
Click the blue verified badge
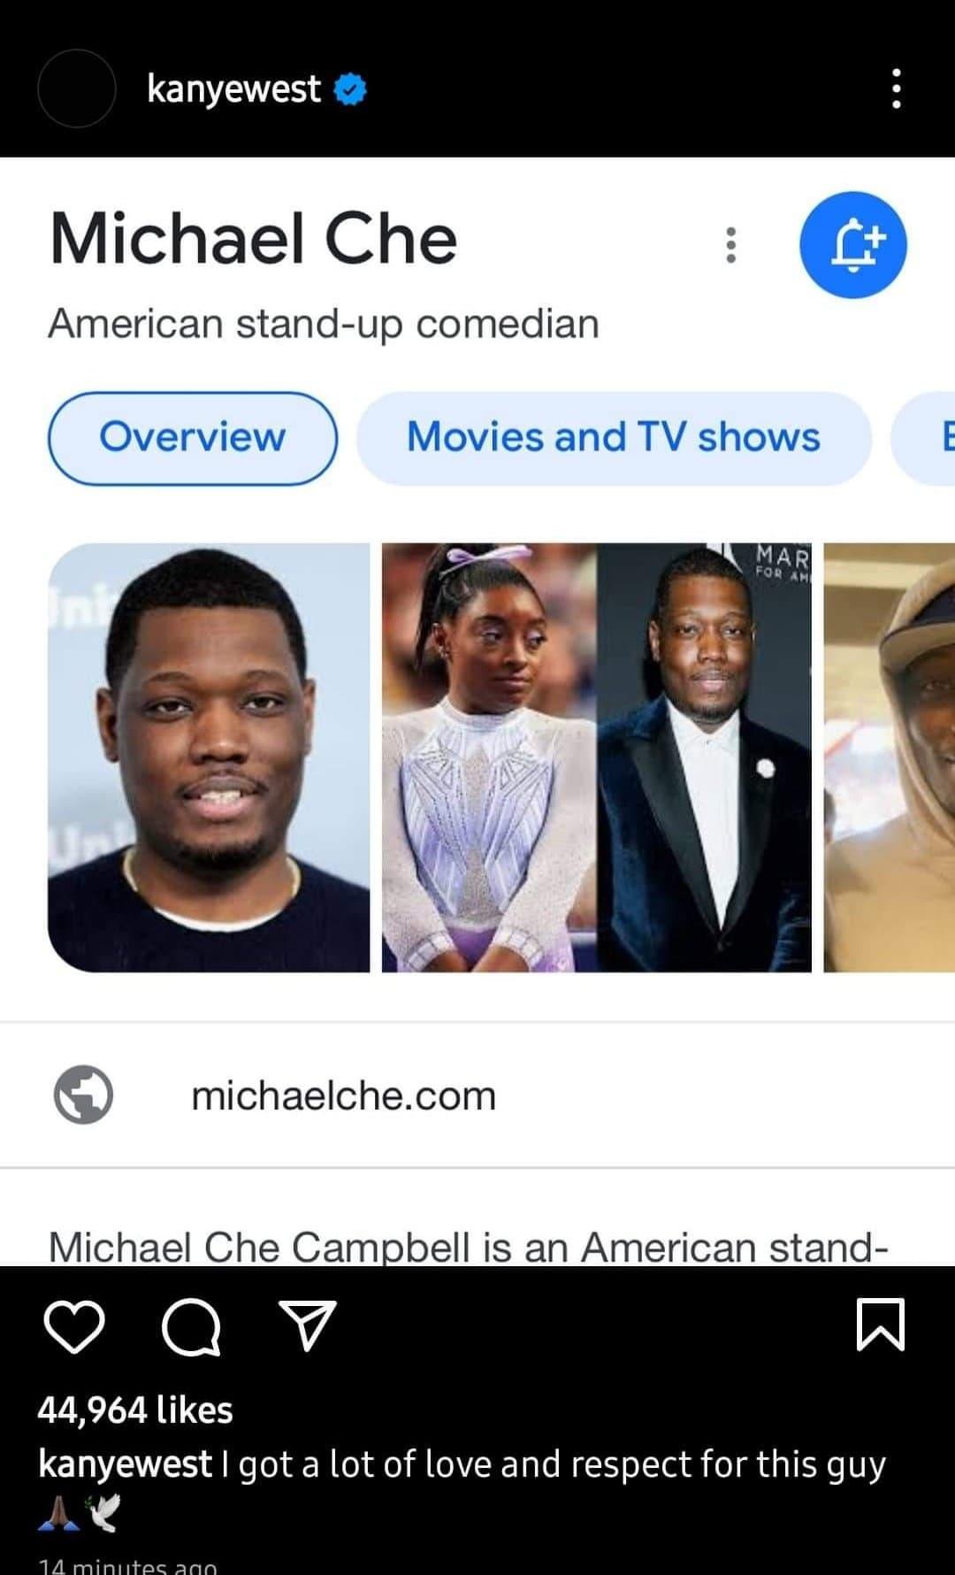351,89
